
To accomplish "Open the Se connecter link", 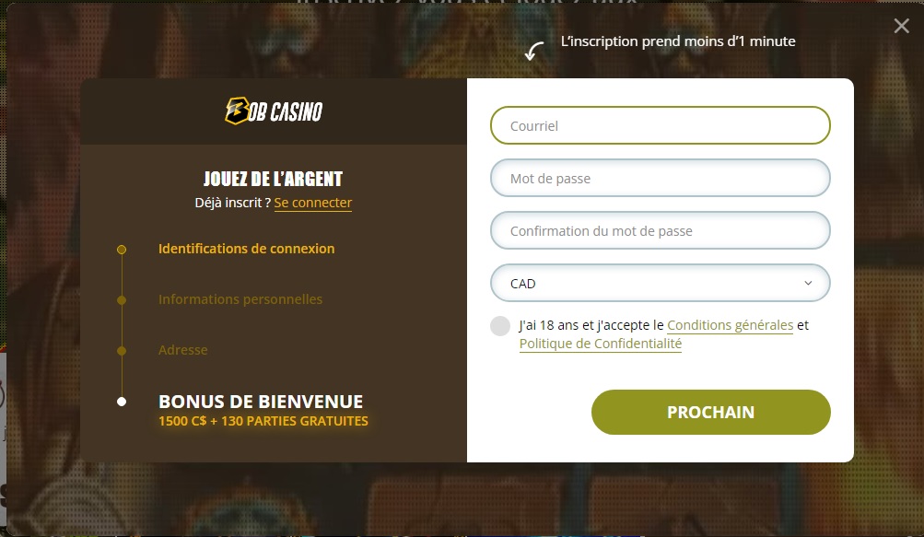I will coord(313,203).
